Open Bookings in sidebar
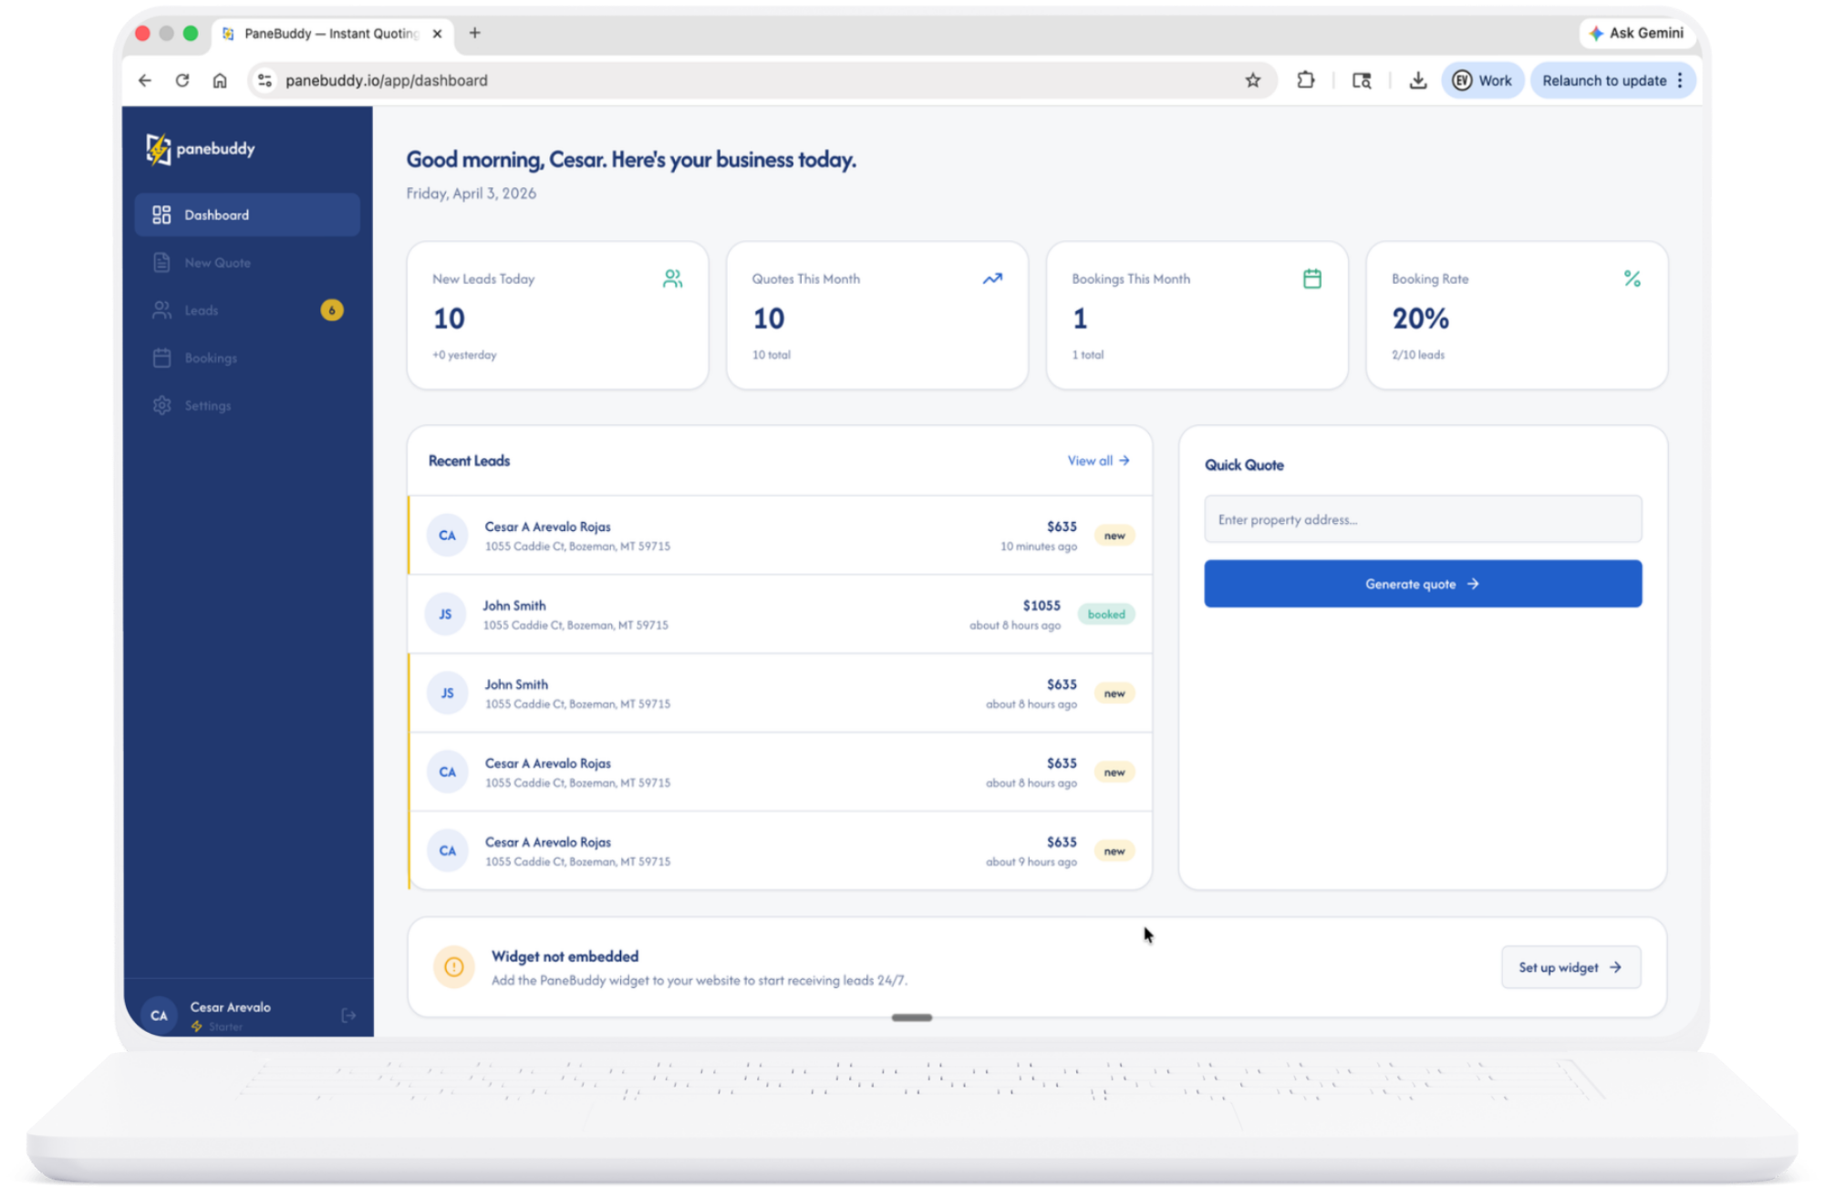 tap(247, 358)
